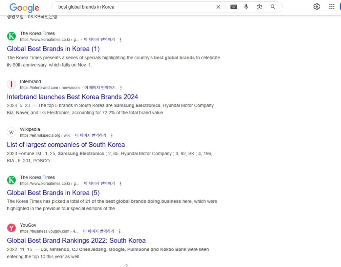Click the Wikipedia site name
The image size is (341, 267).
point(30,129)
